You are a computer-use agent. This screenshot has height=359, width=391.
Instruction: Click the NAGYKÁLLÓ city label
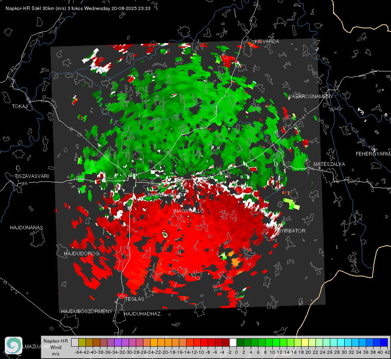pyautogui.click(x=189, y=211)
